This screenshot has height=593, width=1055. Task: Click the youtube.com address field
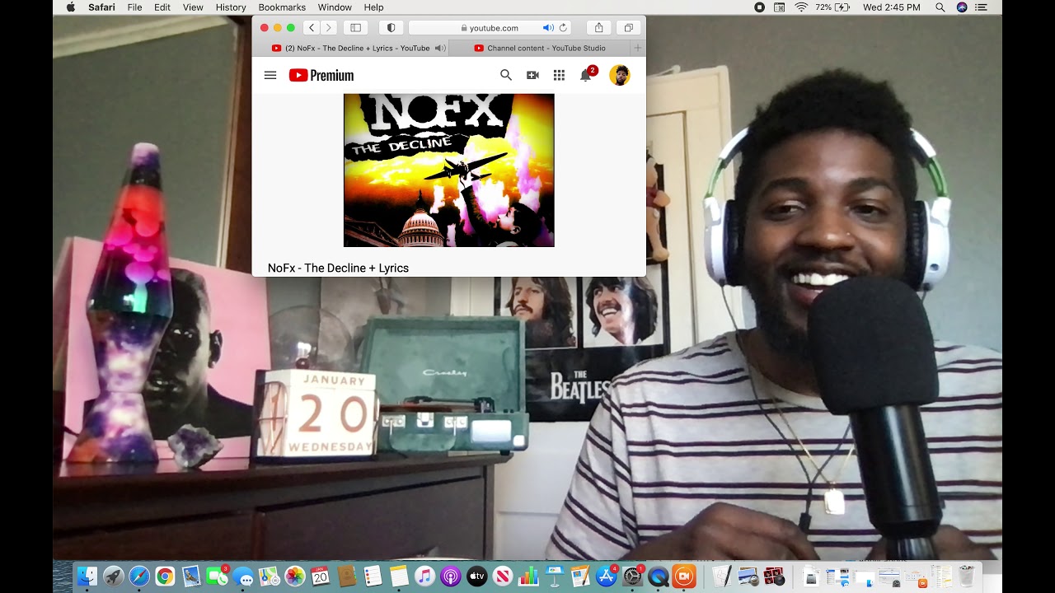pos(491,27)
